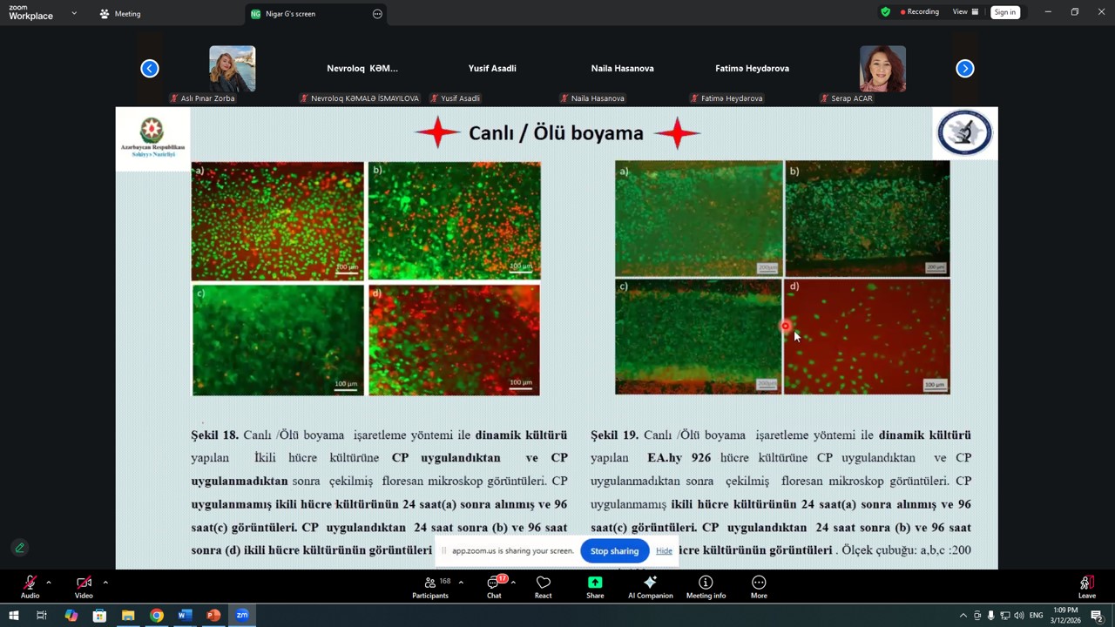Open the View layout menu
Image resolution: width=1115 pixels, height=627 pixels.
965,12
